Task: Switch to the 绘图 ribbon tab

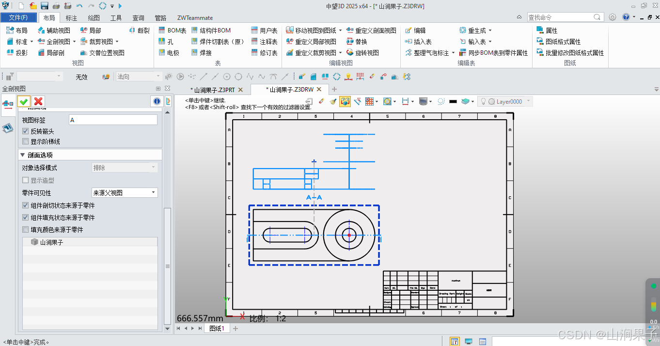Action: 94,18
